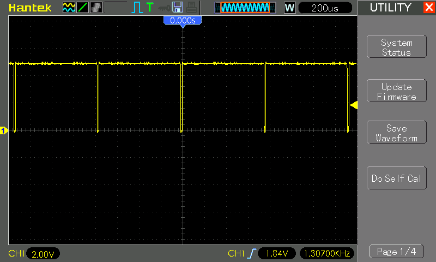Run Do Self Cal
This screenshot has height=262, width=436.
click(397, 178)
